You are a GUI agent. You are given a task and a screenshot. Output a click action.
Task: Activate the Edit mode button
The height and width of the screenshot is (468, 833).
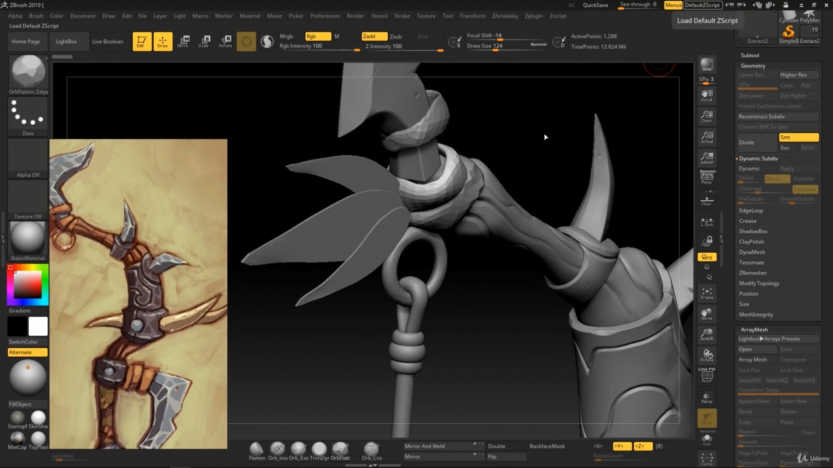(x=141, y=42)
